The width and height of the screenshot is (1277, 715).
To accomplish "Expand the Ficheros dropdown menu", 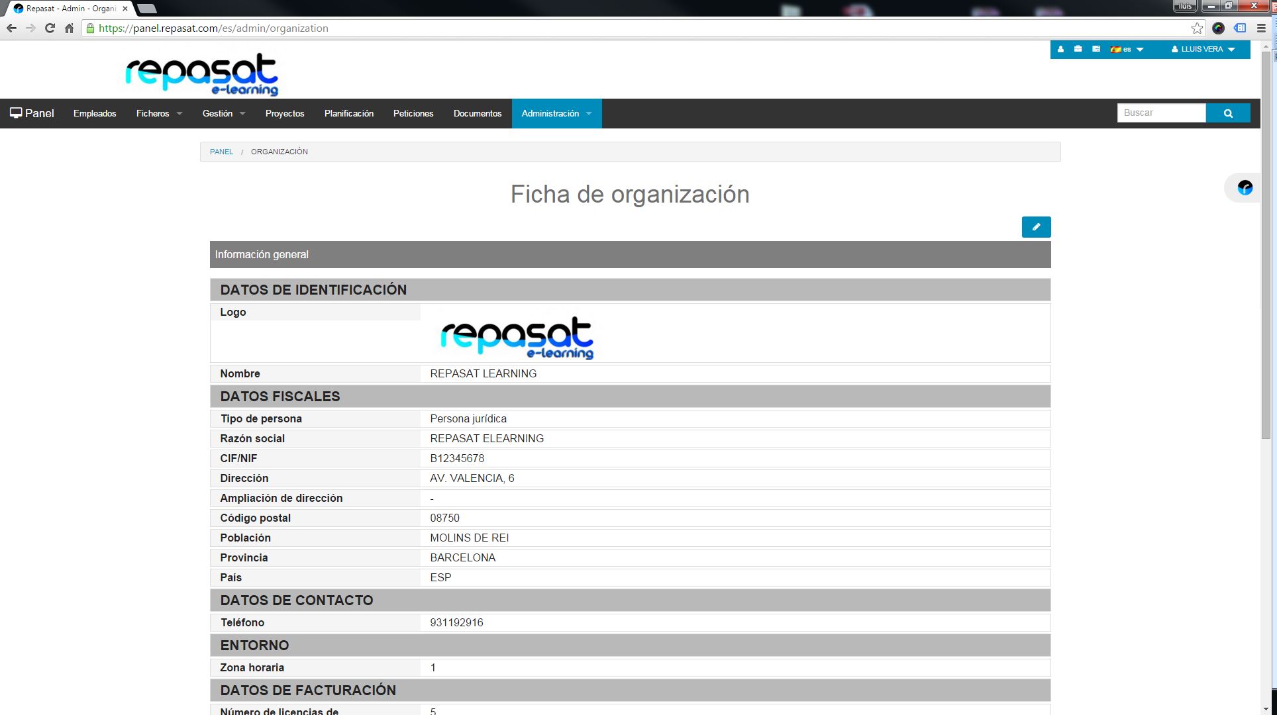I will tap(159, 113).
